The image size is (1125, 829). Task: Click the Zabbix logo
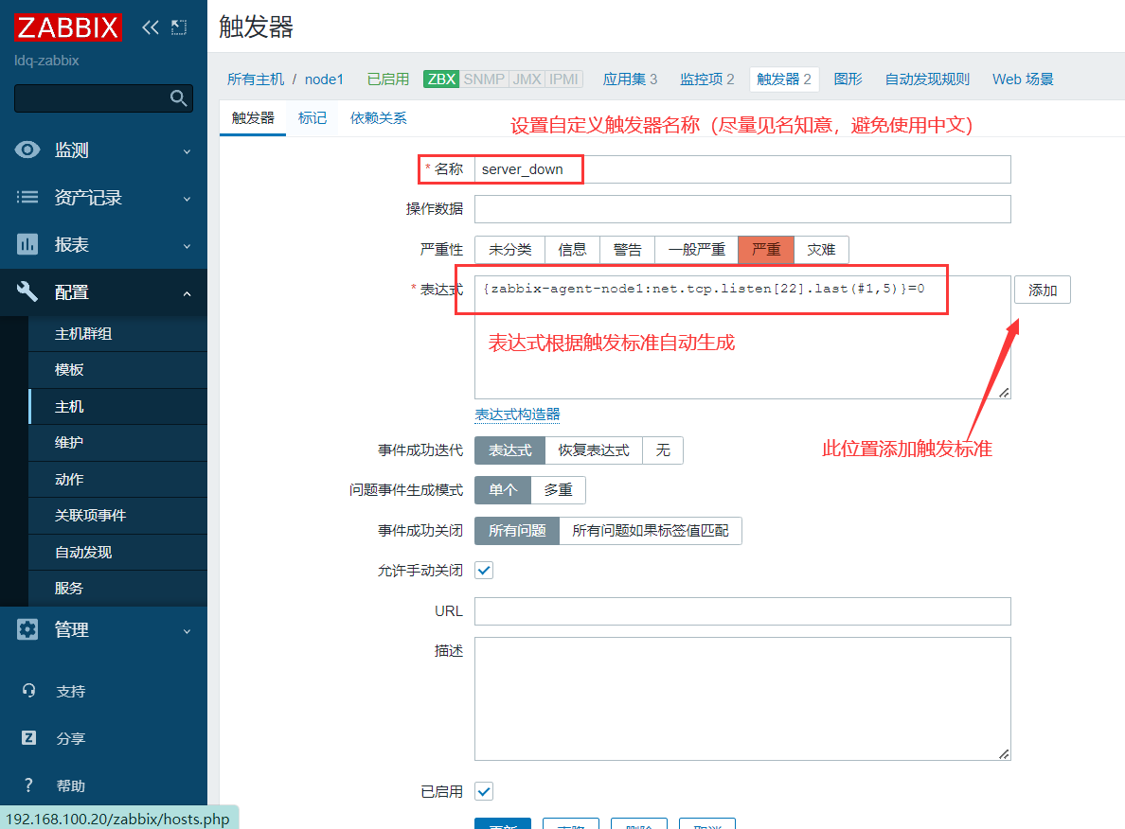tap(68, 27)
